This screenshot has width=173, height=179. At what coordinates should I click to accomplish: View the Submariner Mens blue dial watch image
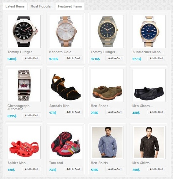(149, 31)
